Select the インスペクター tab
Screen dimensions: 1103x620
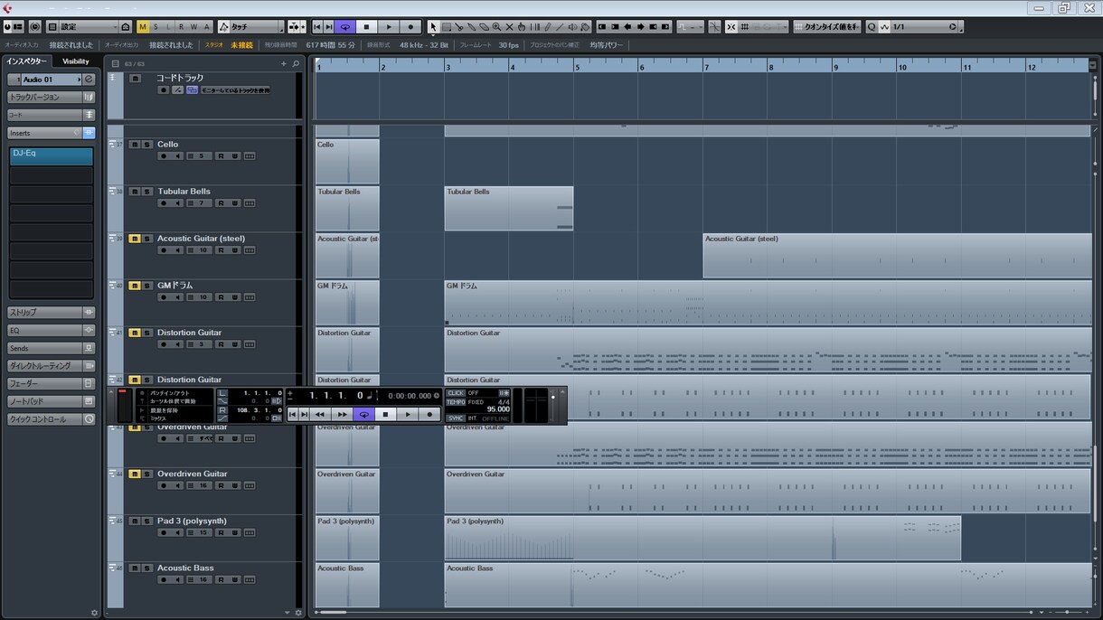pyautogui.click(x=27, y=61)
